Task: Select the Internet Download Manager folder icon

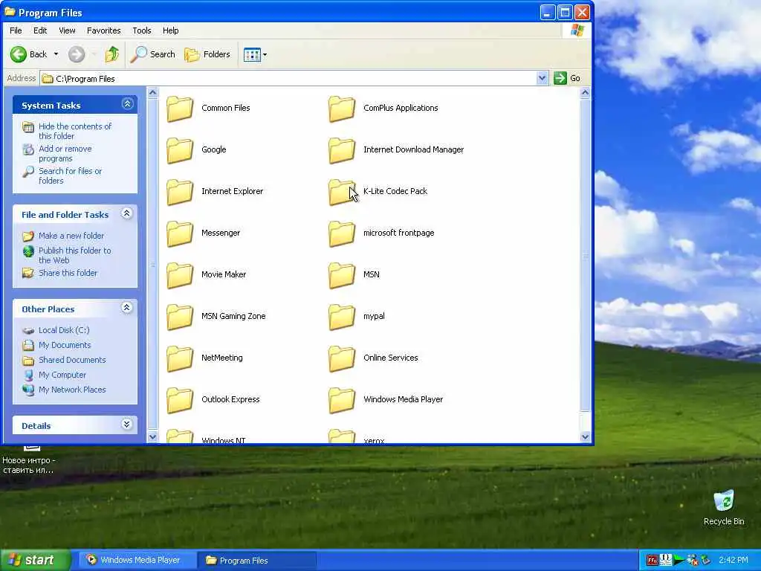Action: pos(342,150)
